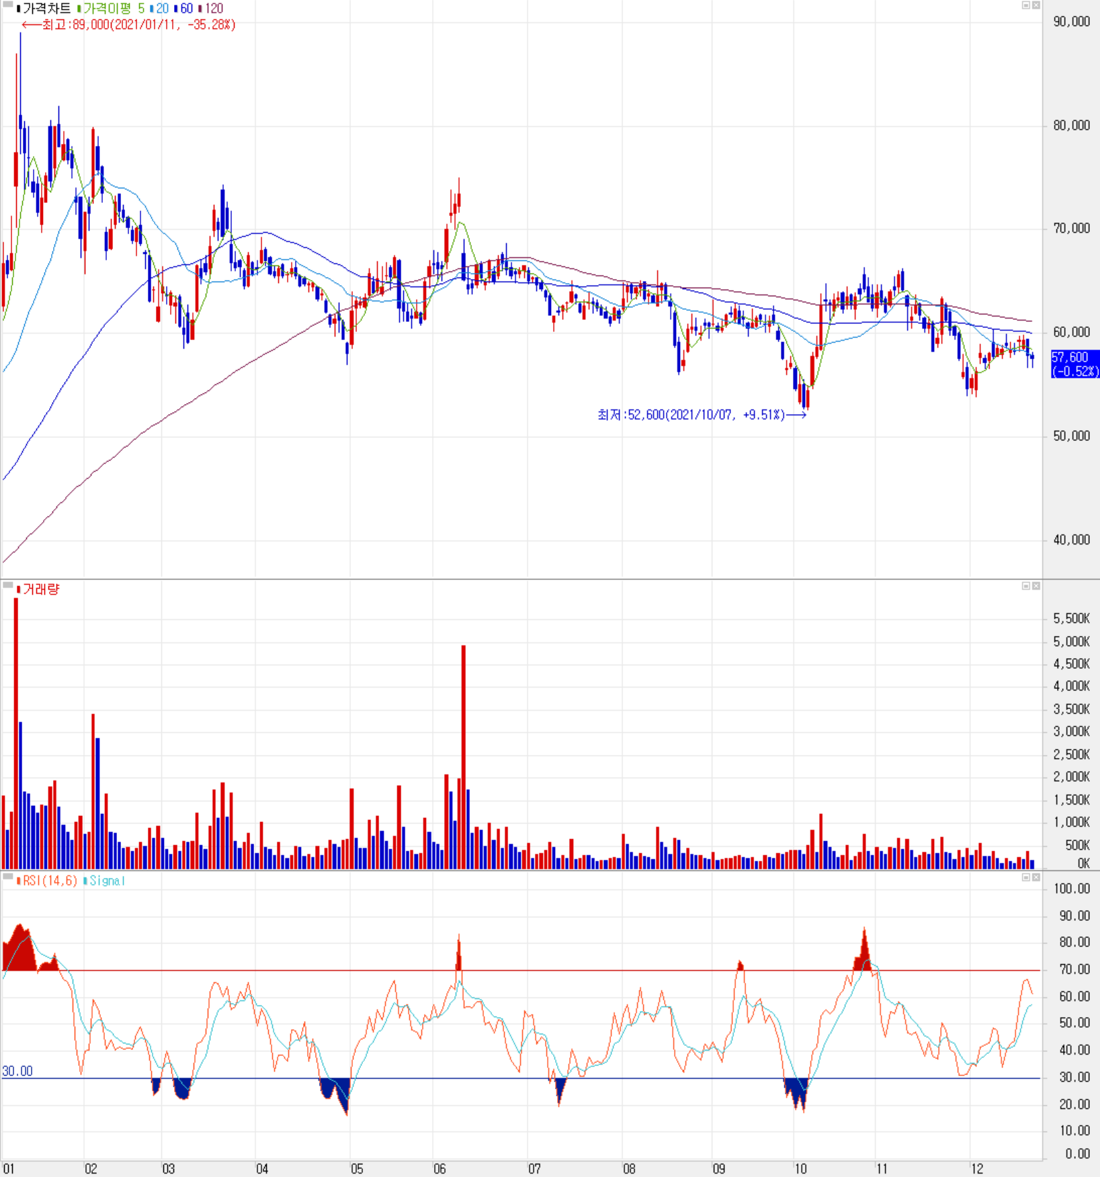
Task: Click the 80,000 price axis label
Action: (x=1072, y=126)
